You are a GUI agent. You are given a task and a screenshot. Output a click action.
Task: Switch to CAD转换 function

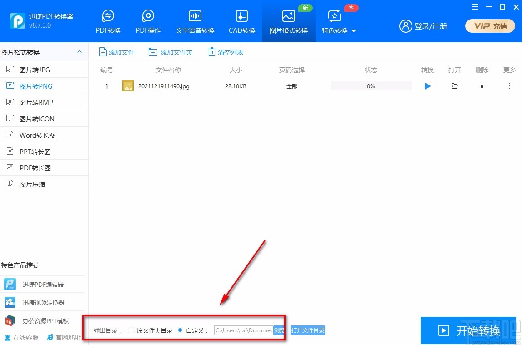point(241,20)
